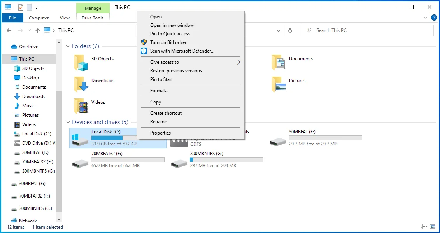Click the Properties quick access toolbar icon
The width and height of the screenshot is (440, 233).
coord(21,7)
